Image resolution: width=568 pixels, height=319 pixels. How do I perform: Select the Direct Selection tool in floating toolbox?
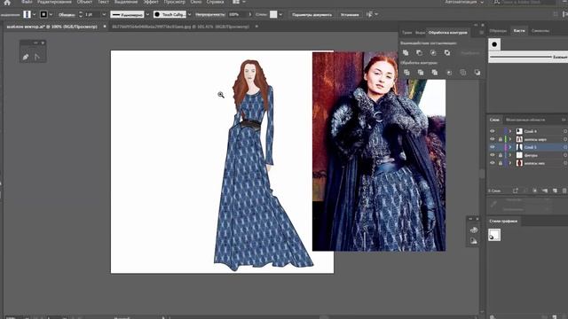tap(36, 57)
